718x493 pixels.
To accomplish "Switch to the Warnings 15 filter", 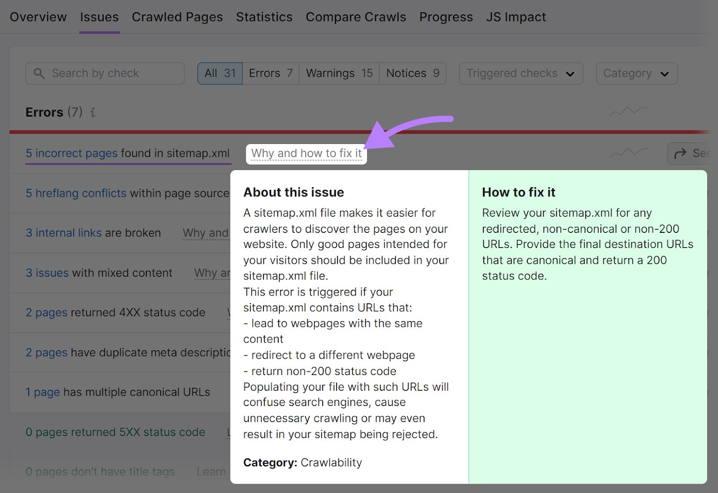I will [338, 73].
